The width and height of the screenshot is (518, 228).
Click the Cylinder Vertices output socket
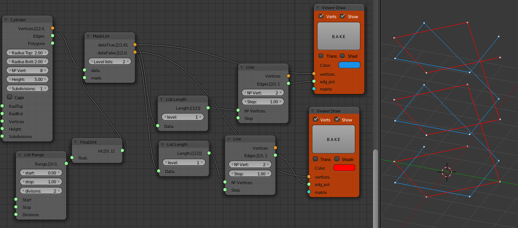53,28
